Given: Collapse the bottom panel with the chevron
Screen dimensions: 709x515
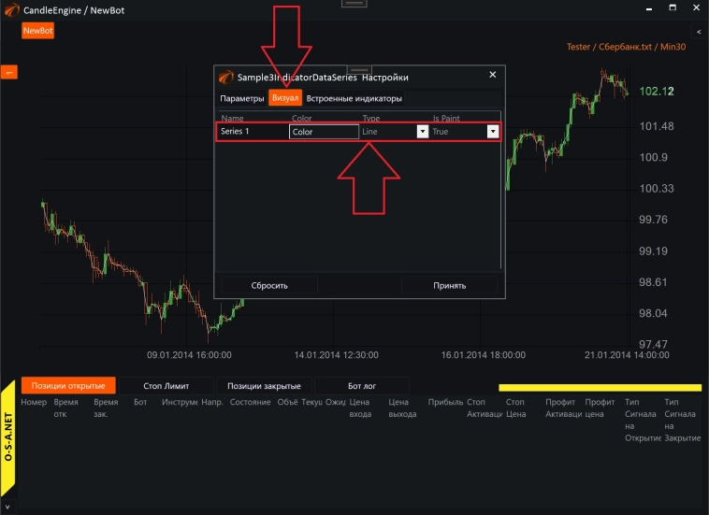Looking at the screenshot, I should [7, 506].
